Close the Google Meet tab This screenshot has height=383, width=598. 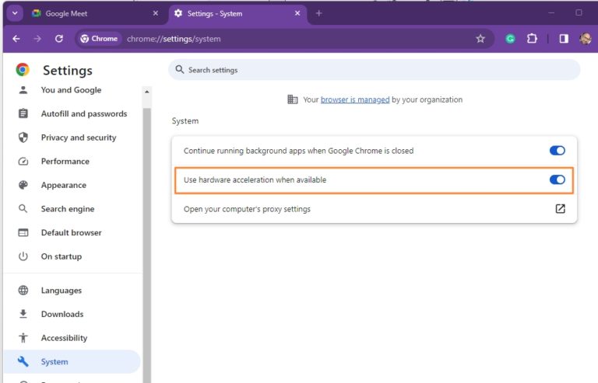coord(155,13)
